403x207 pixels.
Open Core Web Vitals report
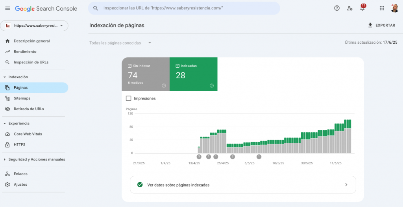[x=28, y=134]
